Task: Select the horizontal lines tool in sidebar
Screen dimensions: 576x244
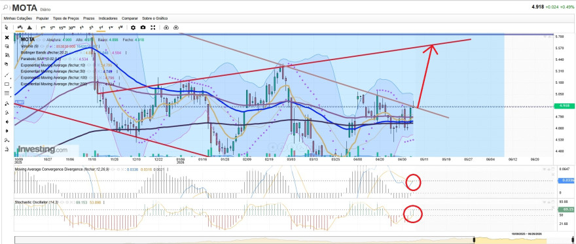Action: [7, 94]
